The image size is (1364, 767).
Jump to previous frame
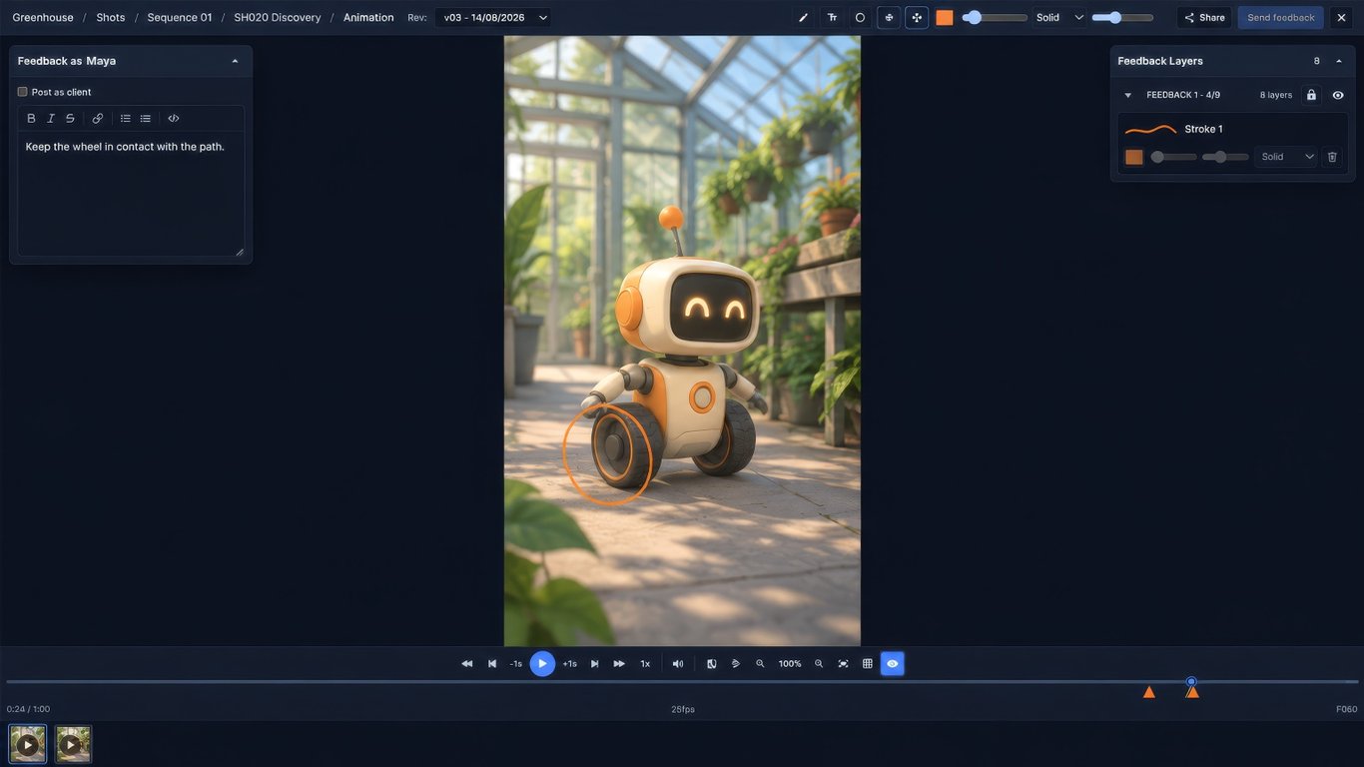pos(492,663)
